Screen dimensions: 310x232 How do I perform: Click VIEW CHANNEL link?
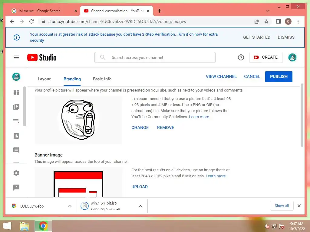tap(221, 76)
